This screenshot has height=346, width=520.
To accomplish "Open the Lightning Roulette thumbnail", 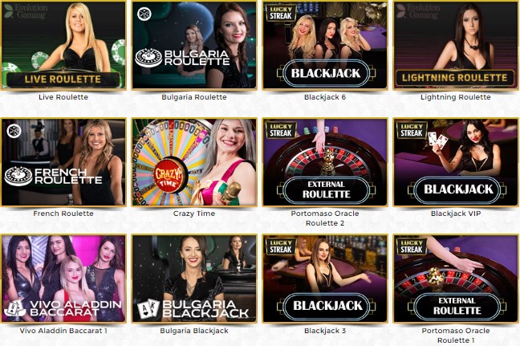I will (x=455, y=46).
